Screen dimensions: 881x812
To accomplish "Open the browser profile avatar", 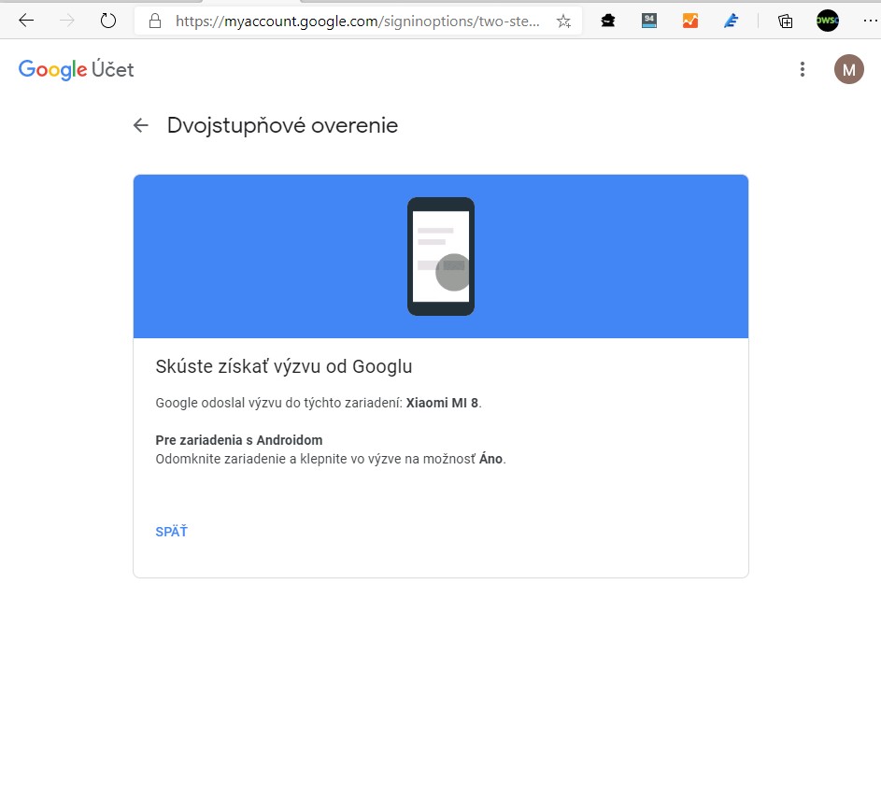I will coord(827,21).
